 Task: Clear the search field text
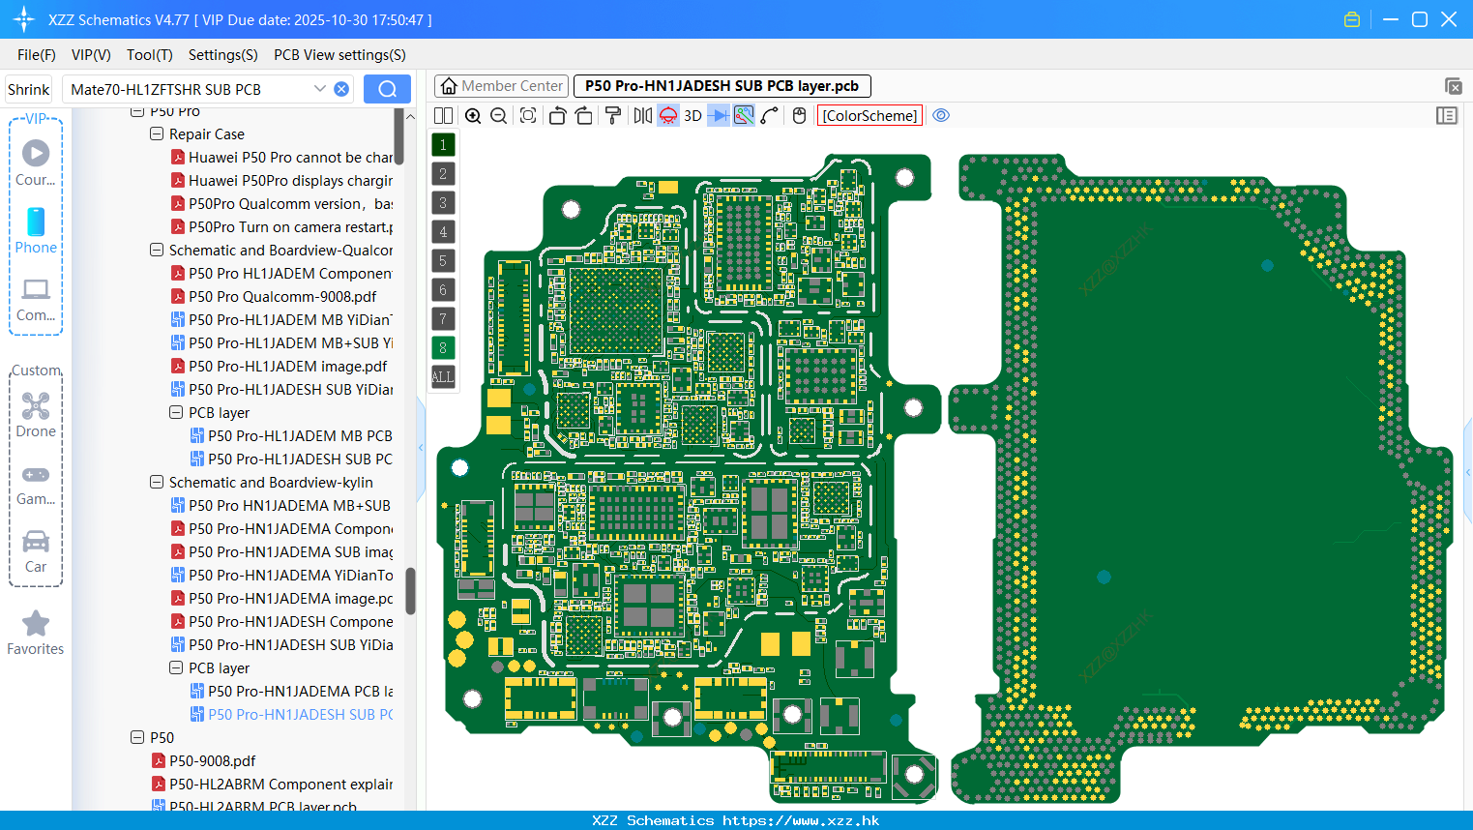click(x=341, y=89)
